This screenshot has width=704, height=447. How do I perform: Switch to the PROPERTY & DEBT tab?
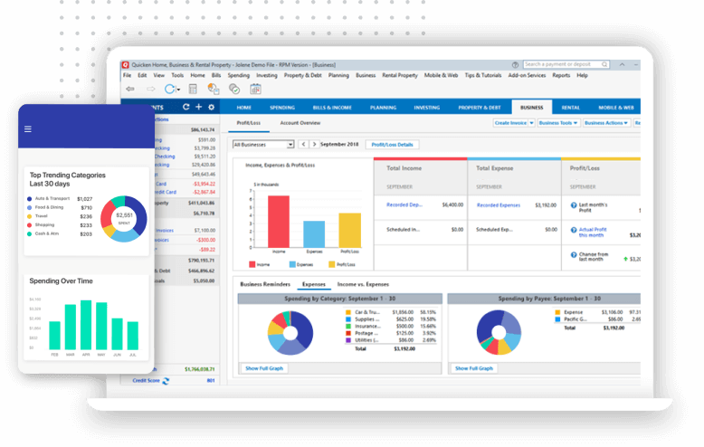coord(479,108)
